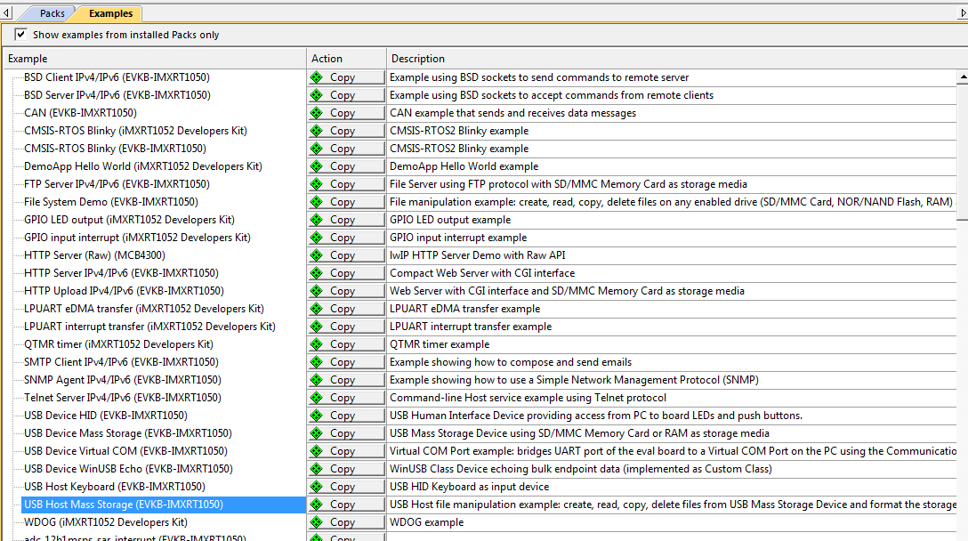The width and height of the screenshot is (968, 541).
Task: Select GPIO input interrupt example
Action: pos(137,238)
